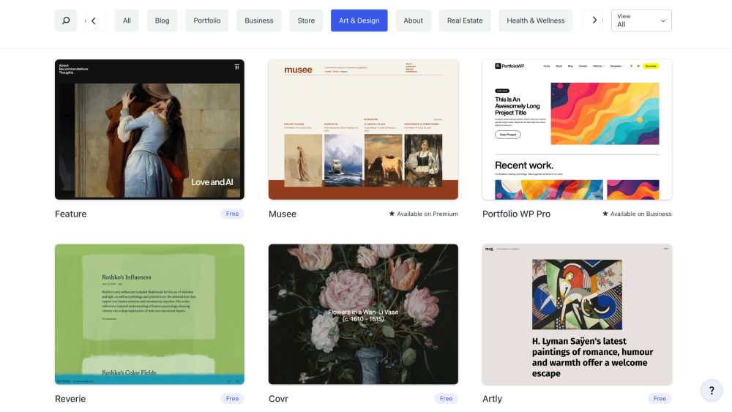
Task: Click the Free badge on Artly theme
Action: [660, 399]
